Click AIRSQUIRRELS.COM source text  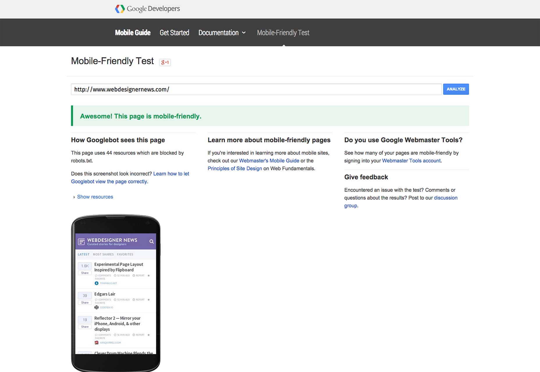point(110,343)
